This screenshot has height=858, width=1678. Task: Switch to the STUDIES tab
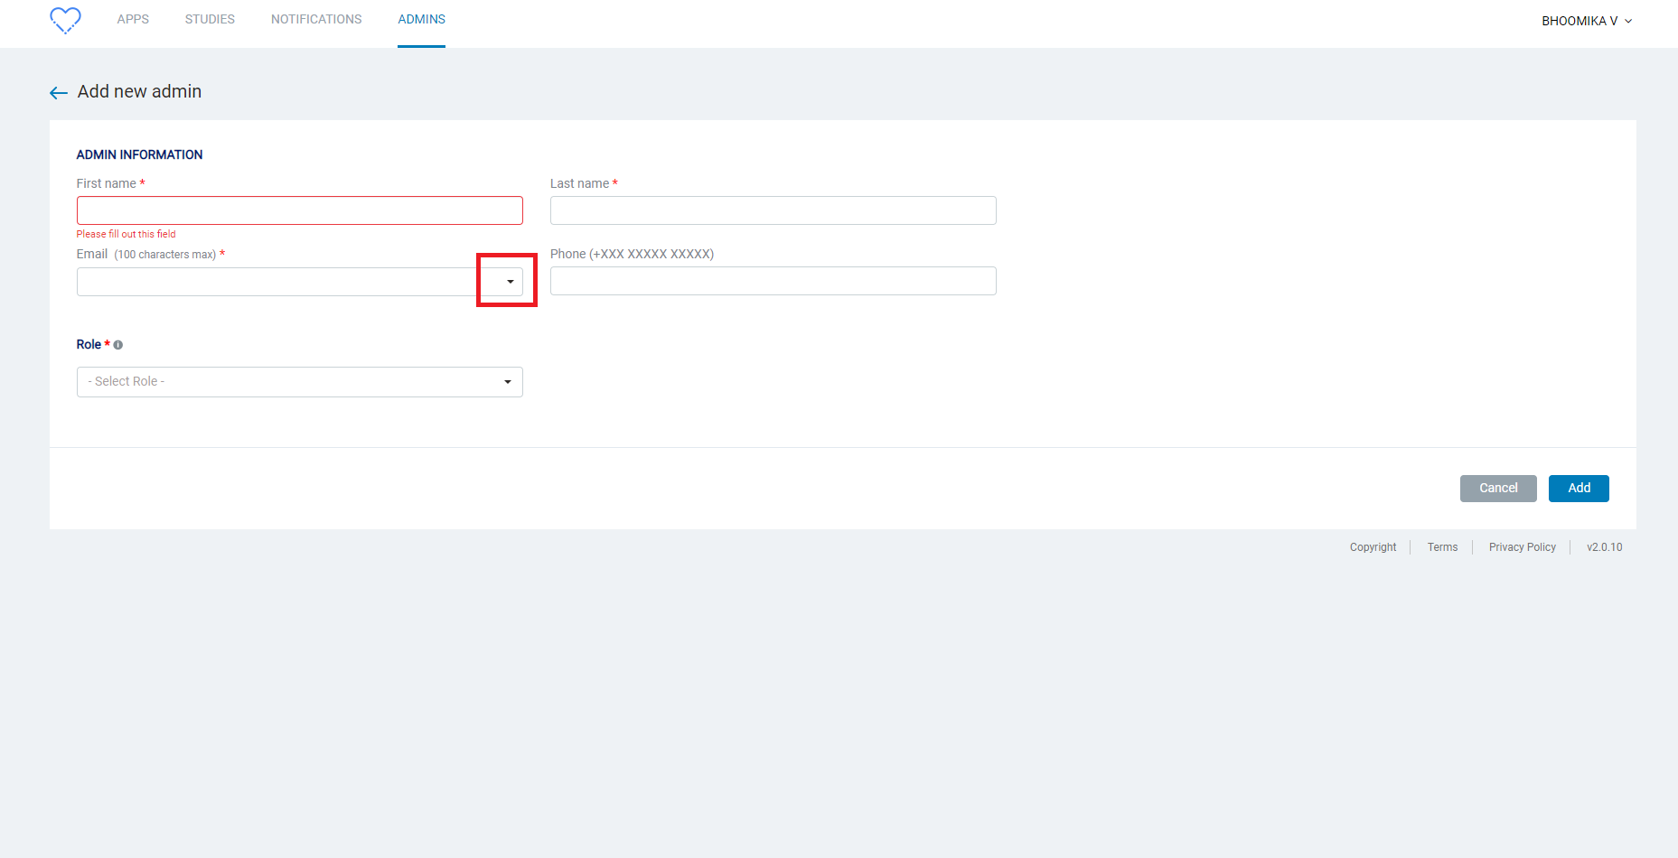pyautogui.click(x=209, y=19)
